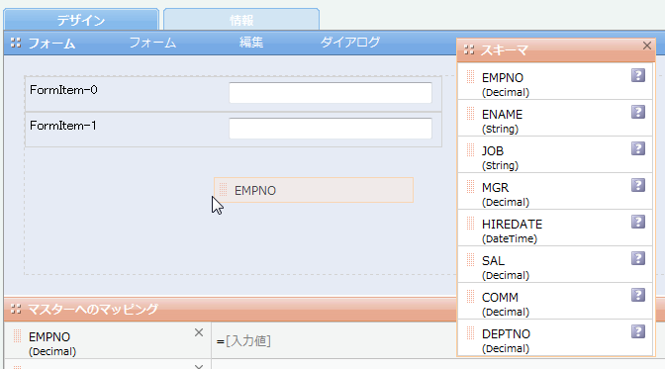Switch to the 情報 tab
This screenshot has height=369, width=665.
[x=241, y=20]
